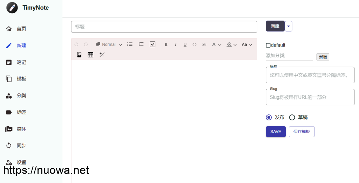This screenshot has width=359, height=183.
Task: Expand the arrow next to 新建 button
Action: point(289,26)
